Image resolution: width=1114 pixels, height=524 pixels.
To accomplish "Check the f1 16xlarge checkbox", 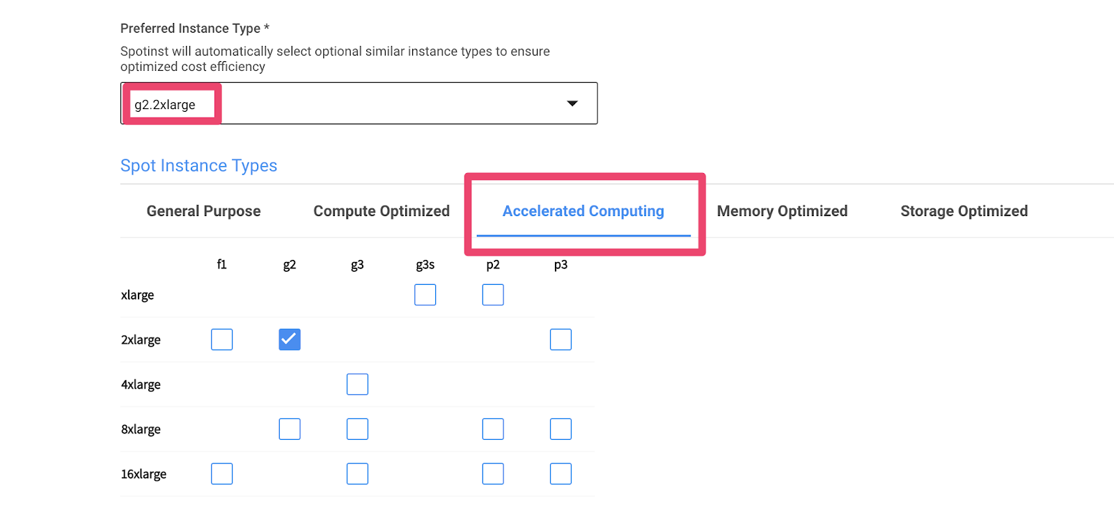I will click(x=222, y=474).
